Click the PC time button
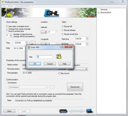Viewport: 128px width, 116px height. (x=33, y=43)
